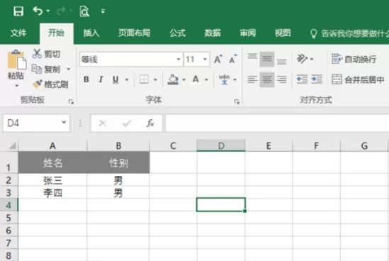This screenshot has width=389, height=261.
Task: Toggle horizontal center alignment
Action: point(267,79)
